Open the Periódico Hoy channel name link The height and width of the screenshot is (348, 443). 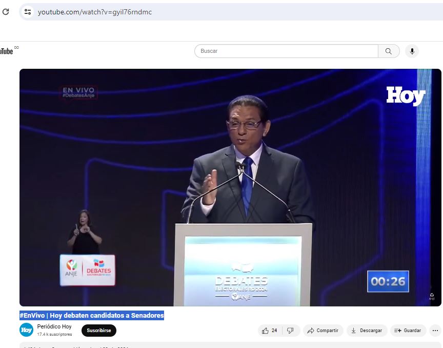(x=54, y=326)
